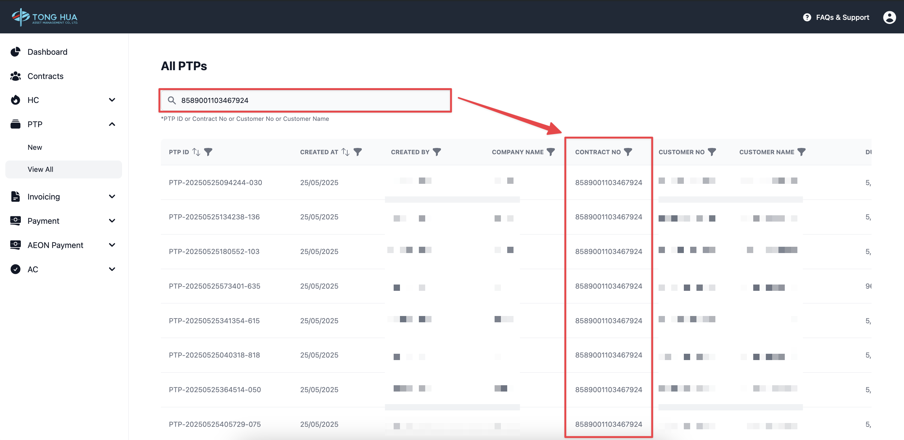
Task: Open the Customer Name filter funnel
Action: coord(801,152)
